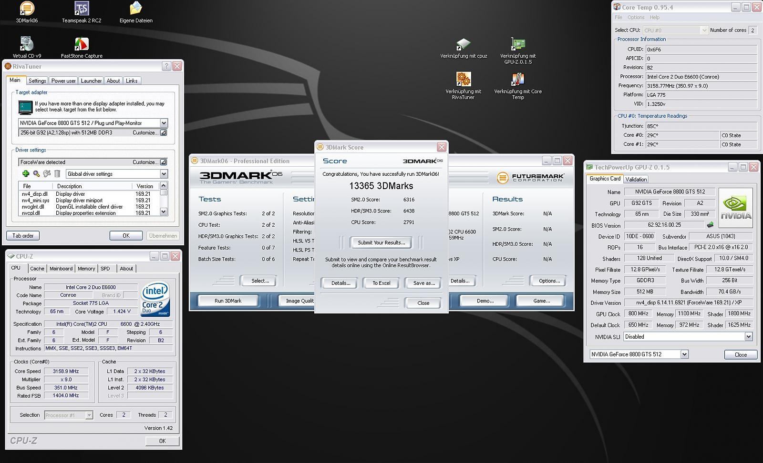Open the GeForce 8800 GTS 512 card selector
The width and height of the screenshot is (763, 463).
684,354
